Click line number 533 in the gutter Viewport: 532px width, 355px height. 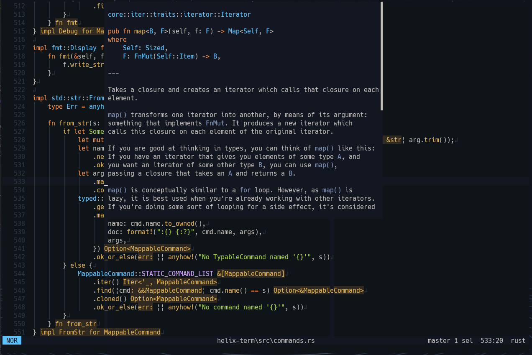point(19,181)
